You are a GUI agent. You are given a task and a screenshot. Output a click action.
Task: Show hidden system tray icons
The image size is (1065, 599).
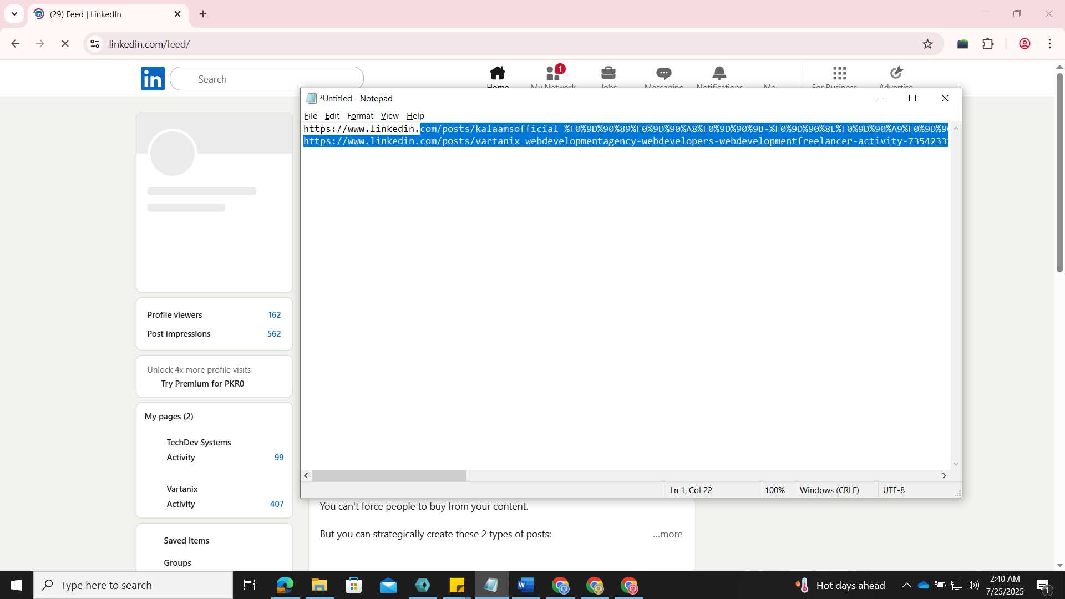[x=906, y=585]
